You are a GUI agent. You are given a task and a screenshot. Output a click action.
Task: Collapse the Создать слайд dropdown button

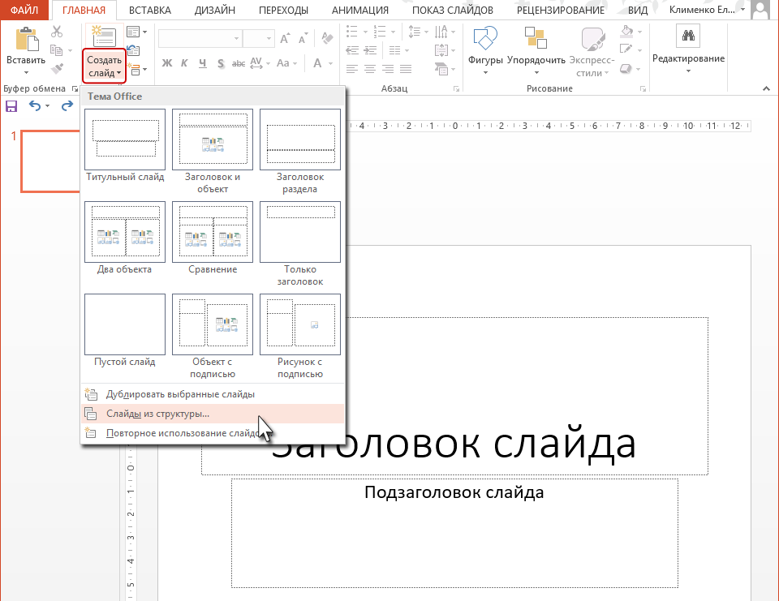click(x=105, y=67)
